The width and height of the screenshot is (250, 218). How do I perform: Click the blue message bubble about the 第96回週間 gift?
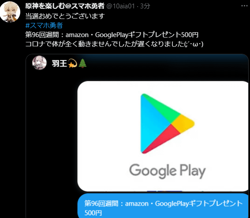coord(163,206)
